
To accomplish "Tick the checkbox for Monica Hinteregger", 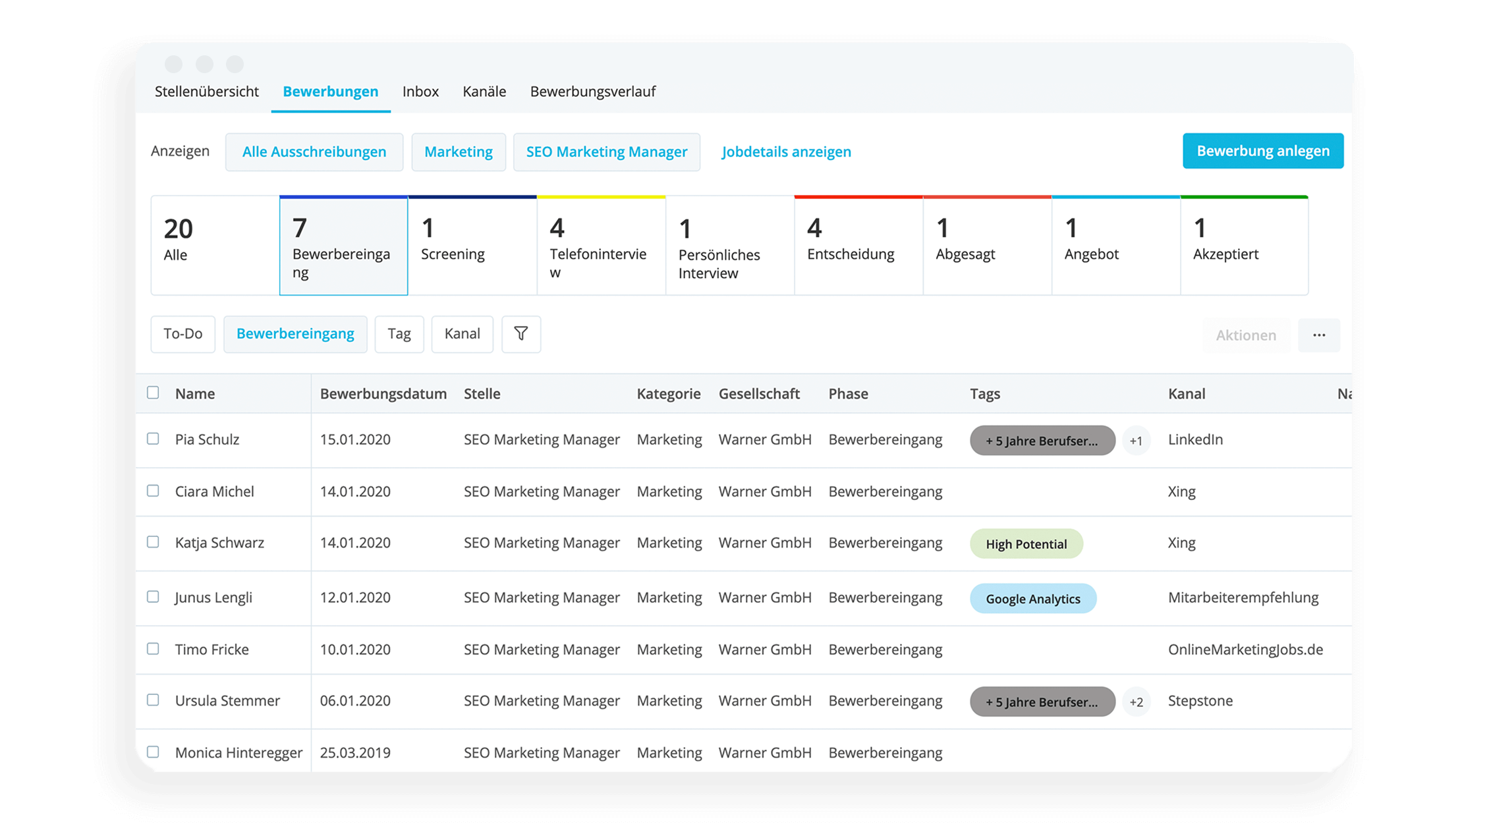I will tap(153, 752).
